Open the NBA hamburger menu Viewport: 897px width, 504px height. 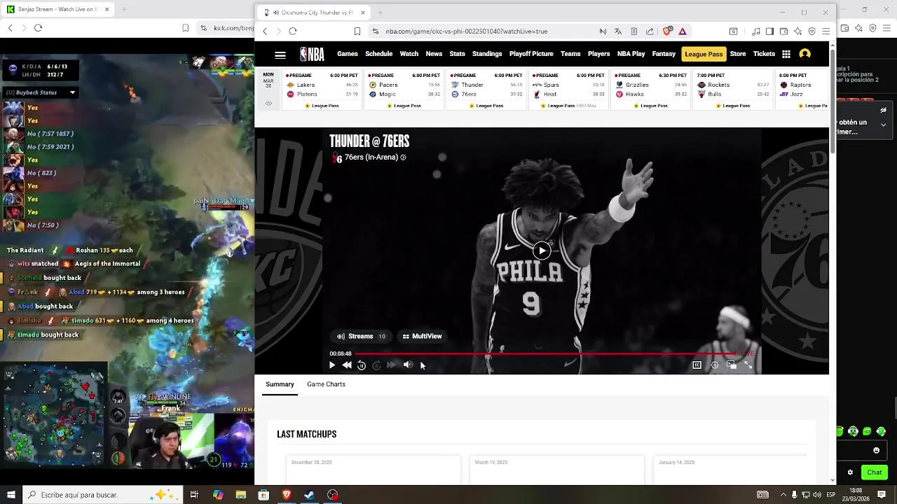tap(280, 55)
